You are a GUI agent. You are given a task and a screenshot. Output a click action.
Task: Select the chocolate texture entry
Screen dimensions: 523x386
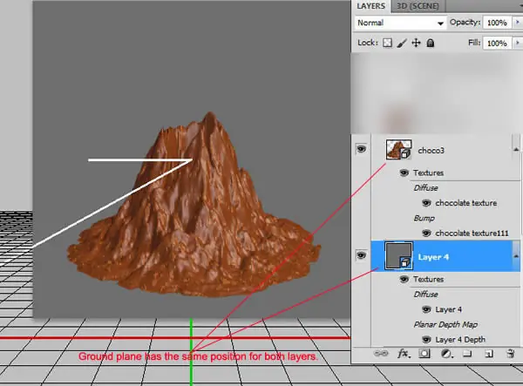click(466, 203)
